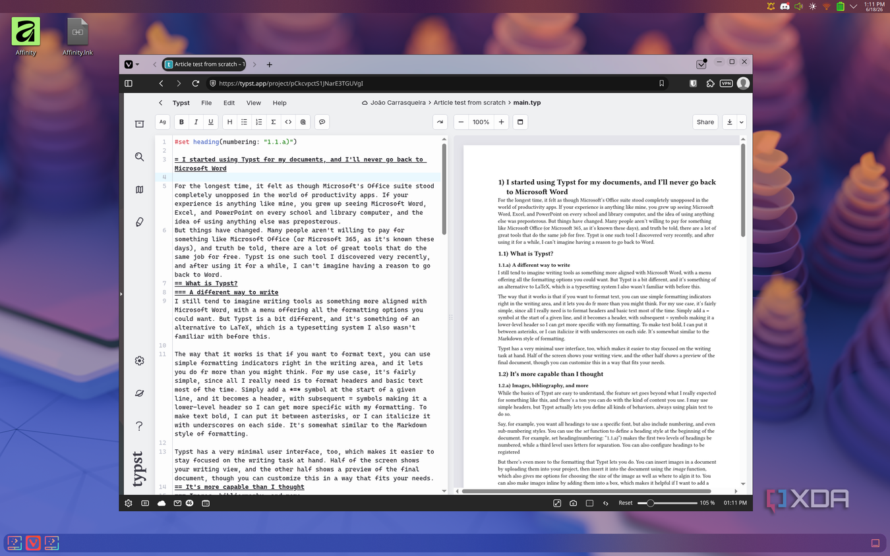Click Reset next to the zoom slider
The height and width of the screenshot is (556, 890).
[626, 503]
